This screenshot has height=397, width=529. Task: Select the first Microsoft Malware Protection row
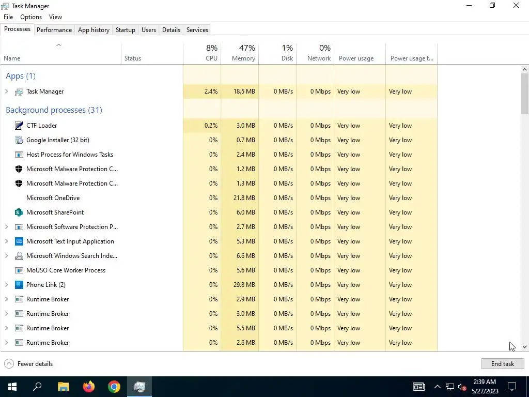click(x=219, y=169)
